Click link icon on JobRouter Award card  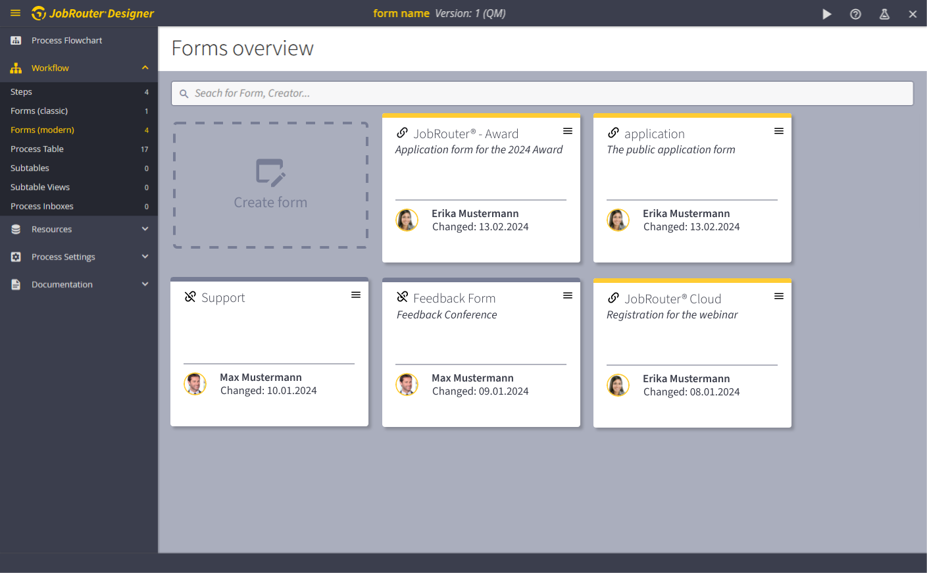tap(402, 133)
